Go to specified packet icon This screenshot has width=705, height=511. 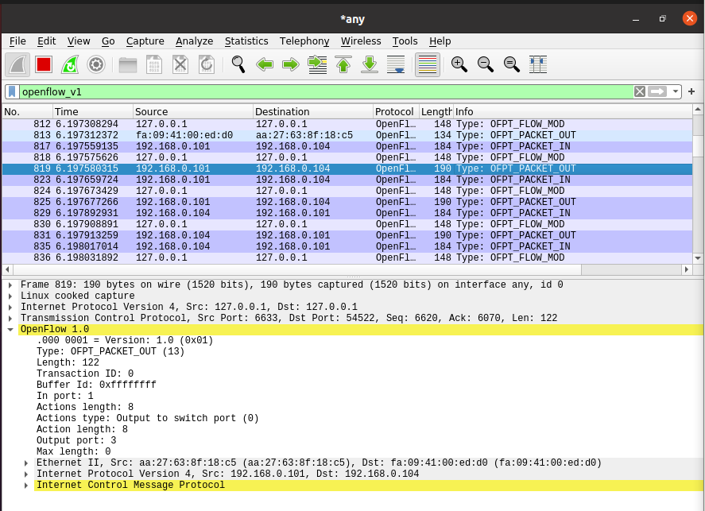(x=317, y=64)
